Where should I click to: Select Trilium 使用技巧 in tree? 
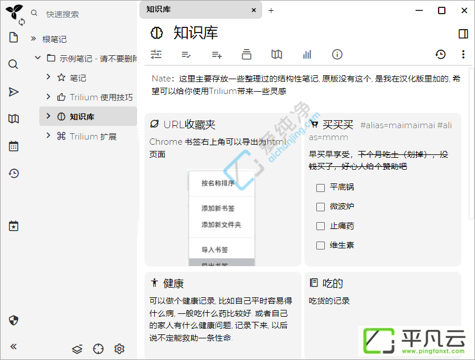(x=101, y=97)
